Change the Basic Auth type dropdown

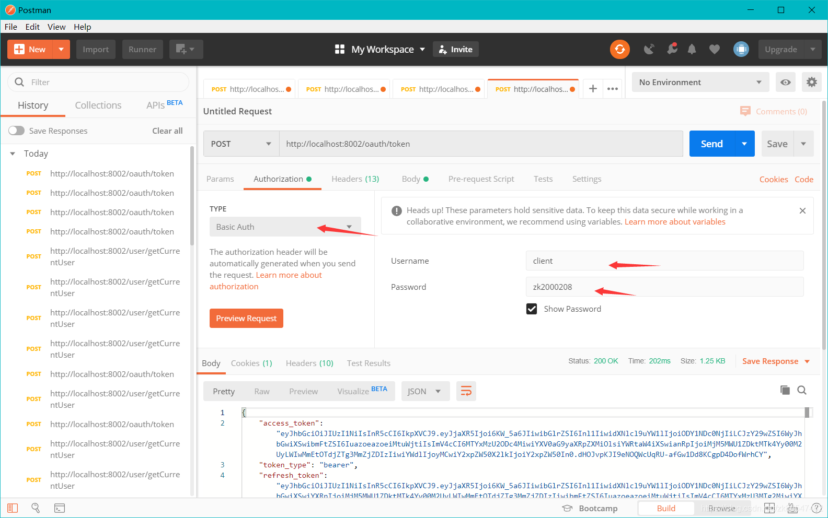click(x=285, y=227)
